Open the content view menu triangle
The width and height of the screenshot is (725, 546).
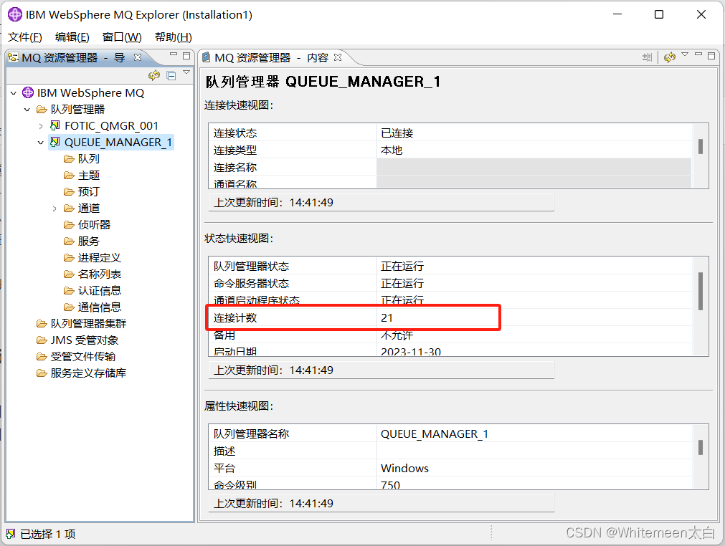coord(685,54)
